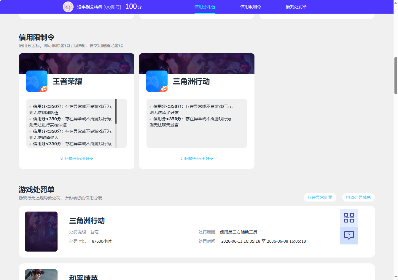
Task: Open 如何提升信用分 link under 王者荣耀
Action: point(77,159)
